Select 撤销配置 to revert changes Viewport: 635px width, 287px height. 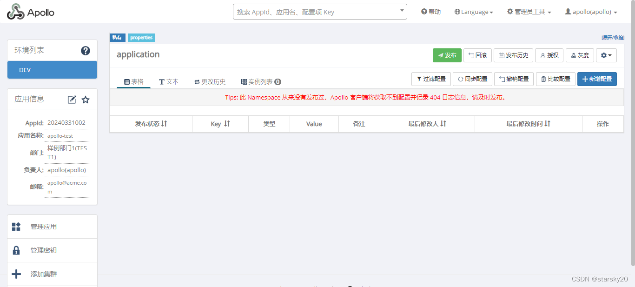point(514,79)
